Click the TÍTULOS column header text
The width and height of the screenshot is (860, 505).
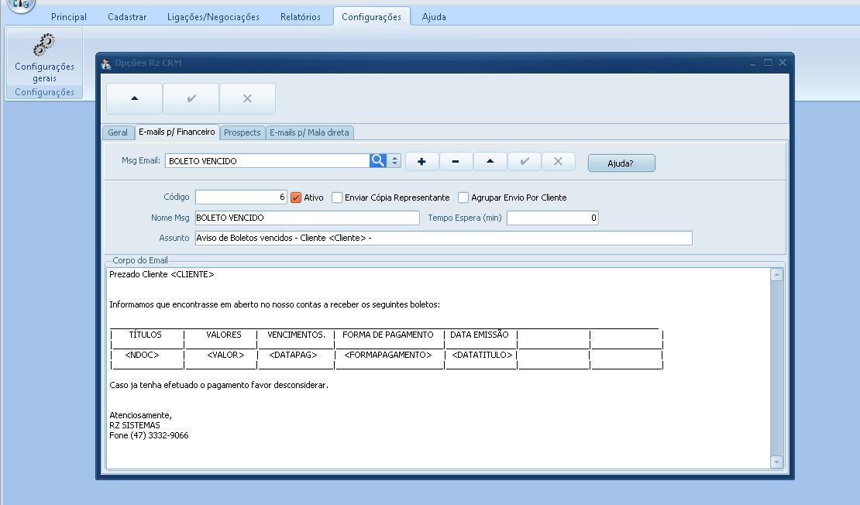[x=146, y=335]
